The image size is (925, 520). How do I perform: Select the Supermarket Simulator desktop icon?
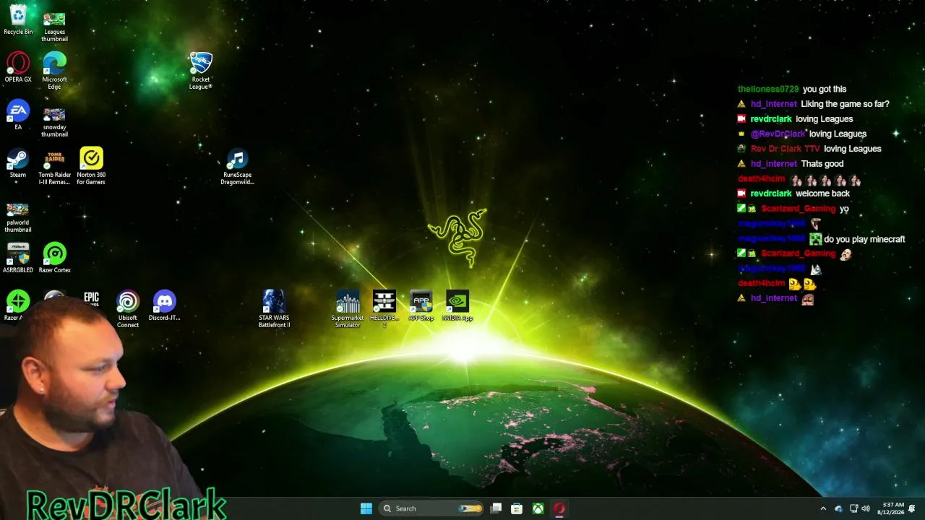348,309
